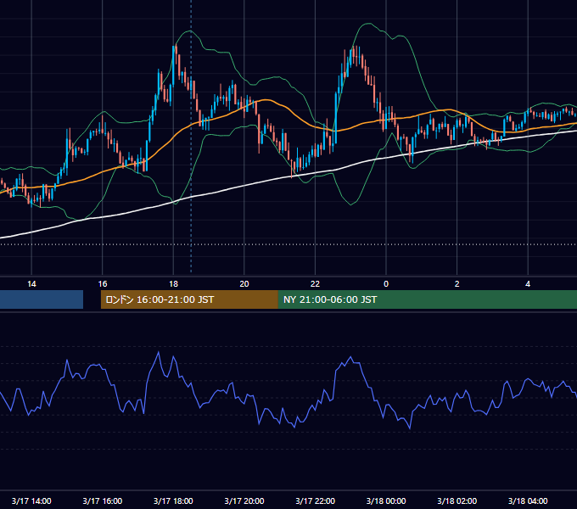The image size is (577, 509).
Task: Click the 3/18 02:00 time label
Action: 457,501
